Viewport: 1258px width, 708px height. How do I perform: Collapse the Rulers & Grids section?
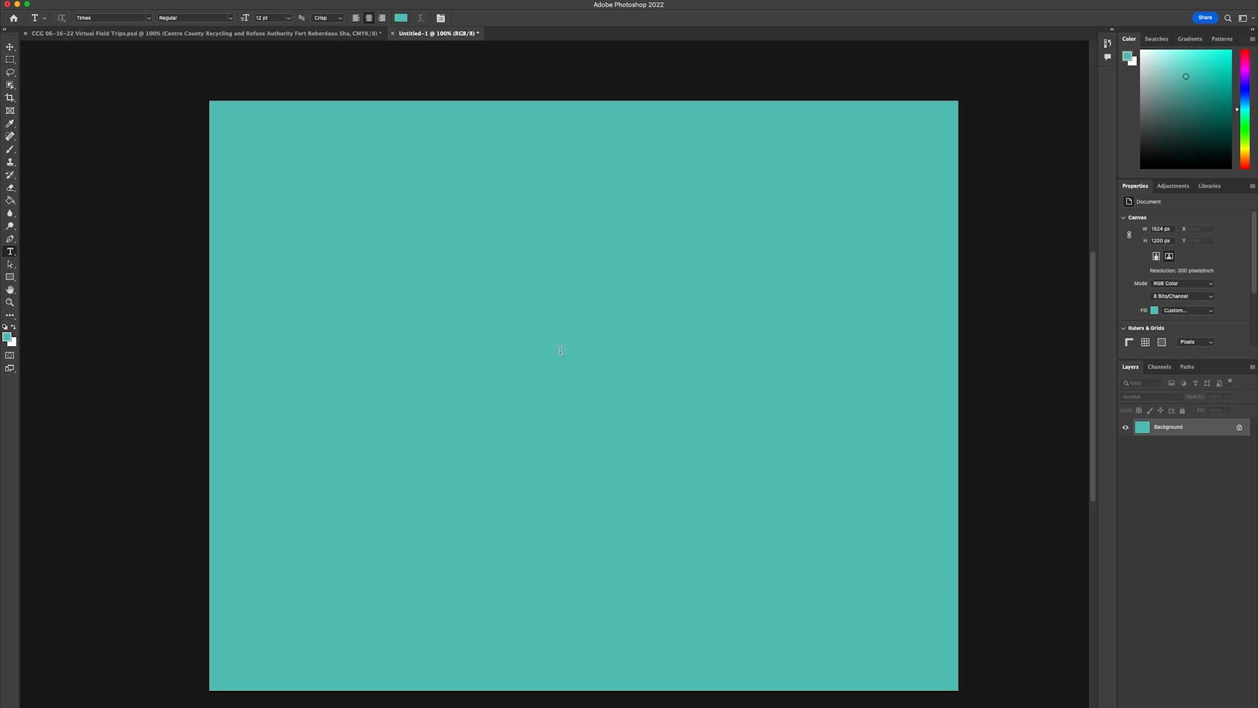(1123, 328)
